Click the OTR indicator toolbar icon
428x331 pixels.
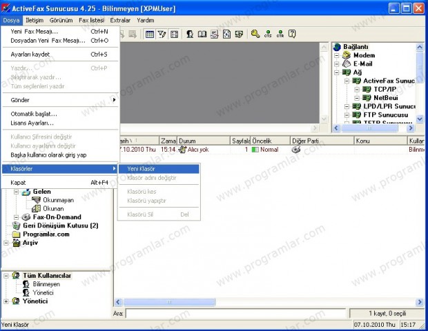coord(280,34)
